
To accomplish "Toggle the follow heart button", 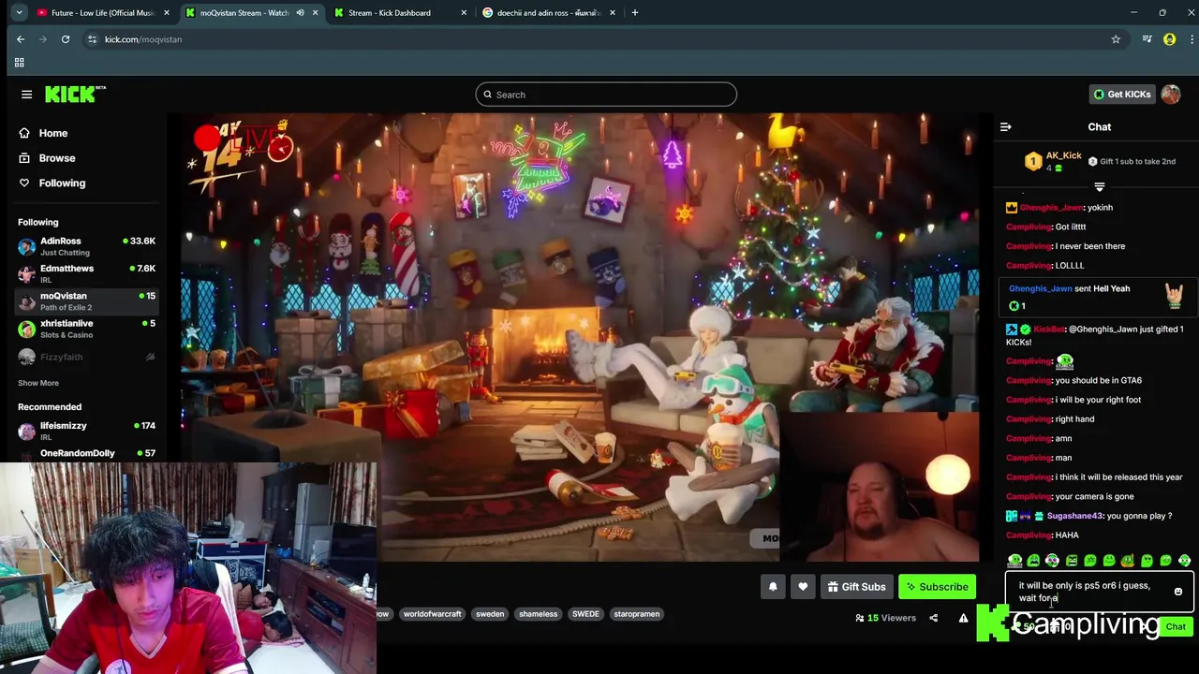I will [803, 587].
